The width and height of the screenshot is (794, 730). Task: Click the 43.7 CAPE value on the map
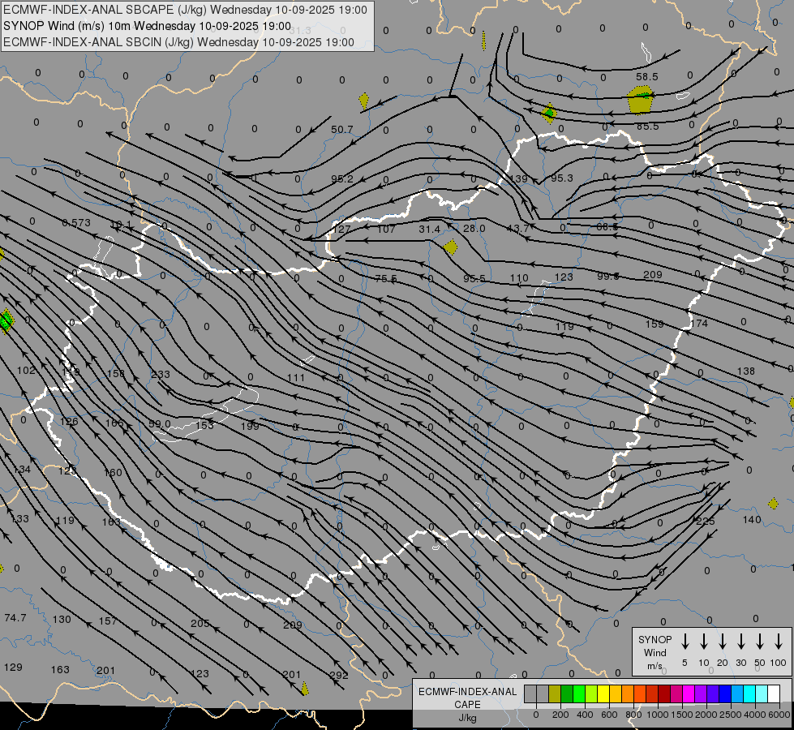click(518, 229)
